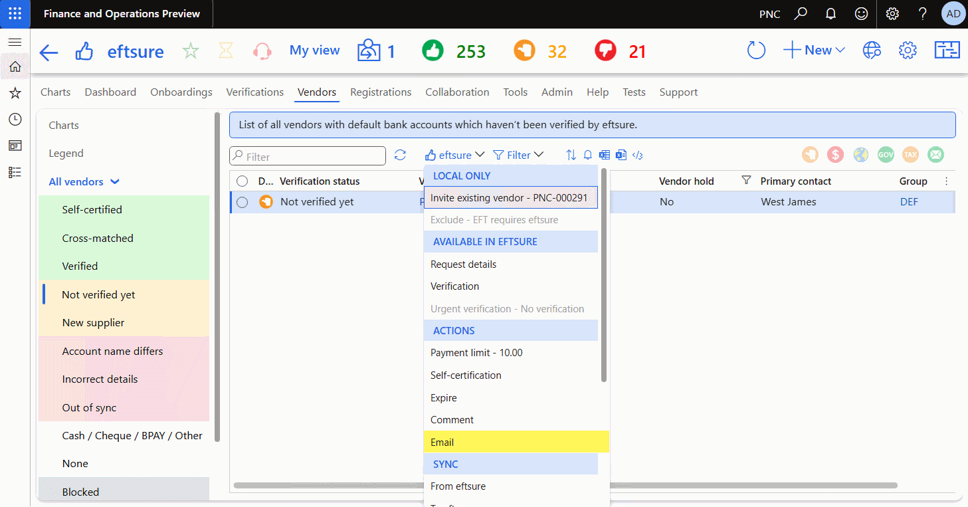Open the top bar settings gear
The height and width of the screenshot is (507, 968).
[x=892, y=14]
